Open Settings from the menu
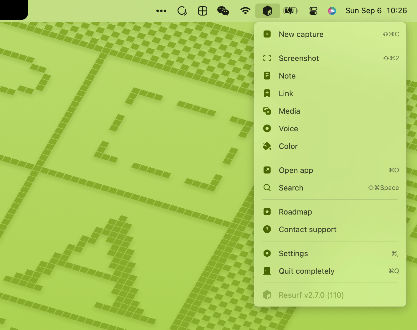This screenshot has height=330, width=417. tap(330, 254)
